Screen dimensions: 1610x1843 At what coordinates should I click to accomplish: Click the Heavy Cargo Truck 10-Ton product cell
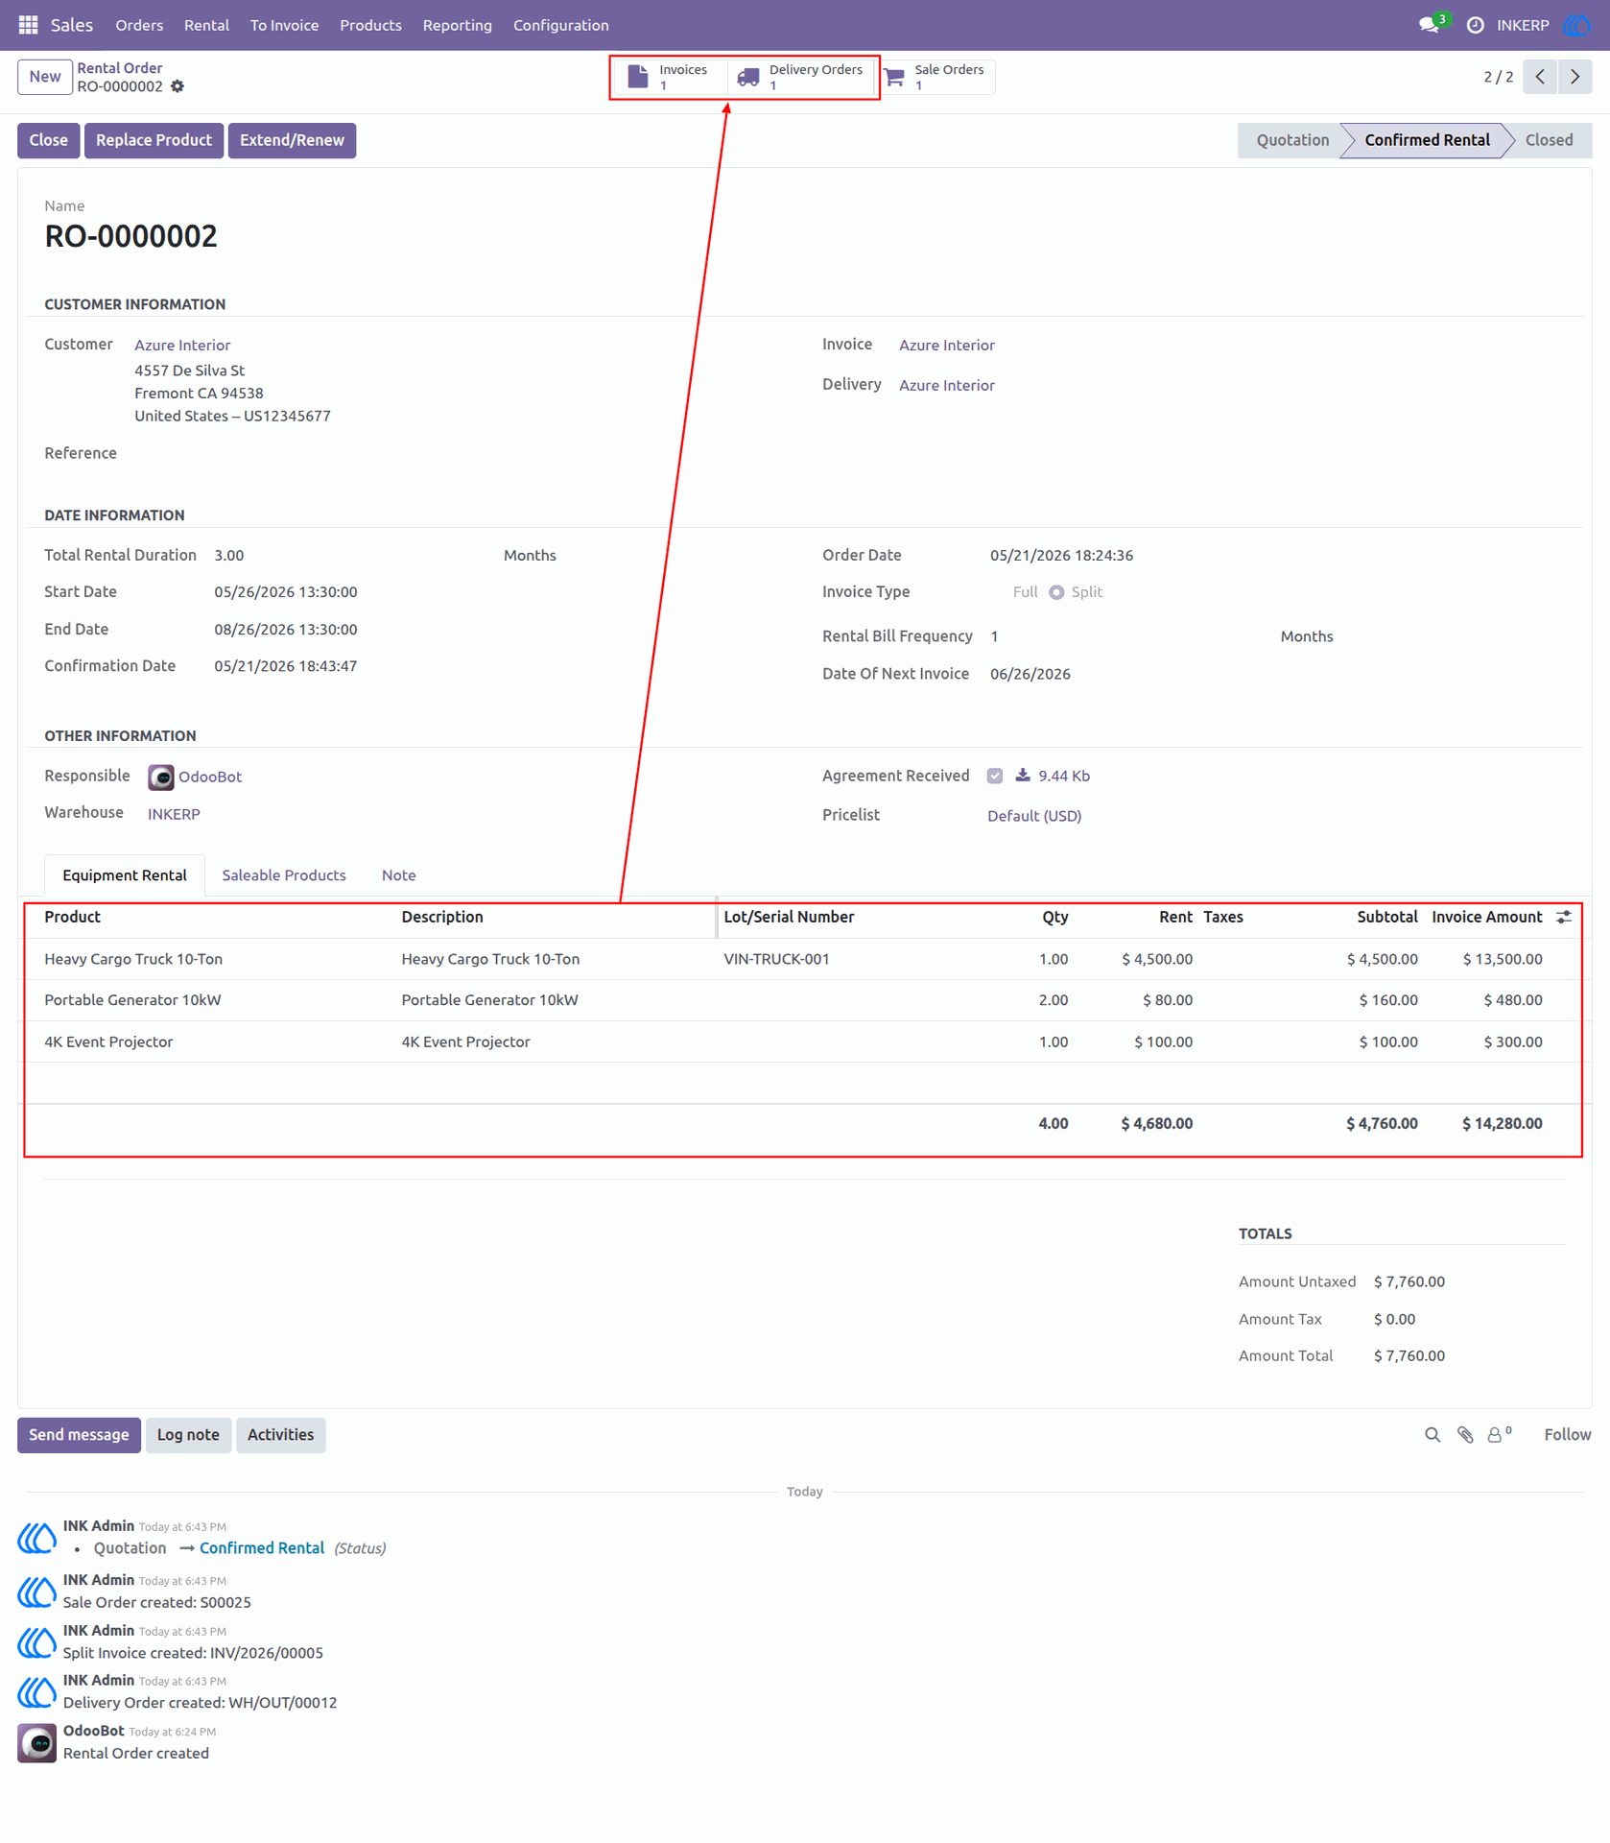coord(133,959)
